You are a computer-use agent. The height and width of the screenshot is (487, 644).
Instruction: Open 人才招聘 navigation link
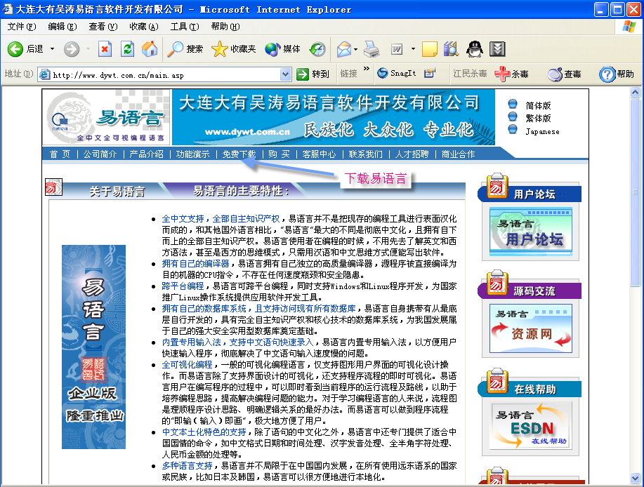tap(412, 154)
